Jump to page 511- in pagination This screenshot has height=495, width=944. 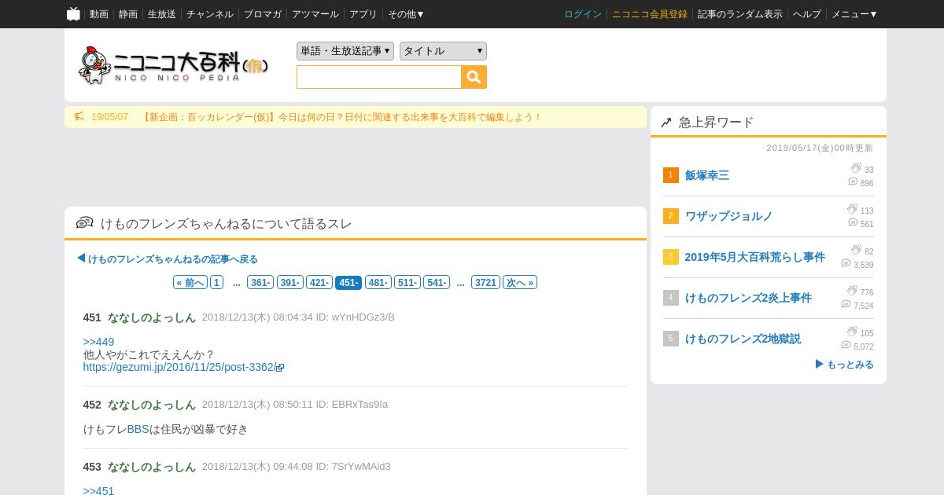(407, 282)
